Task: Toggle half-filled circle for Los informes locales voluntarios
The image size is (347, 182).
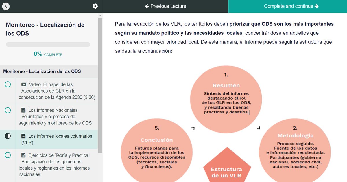Action: (x=8, y=136)
